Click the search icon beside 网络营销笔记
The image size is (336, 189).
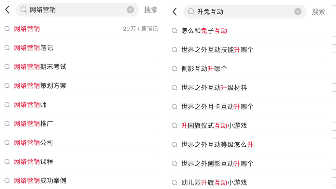[7, 48]
